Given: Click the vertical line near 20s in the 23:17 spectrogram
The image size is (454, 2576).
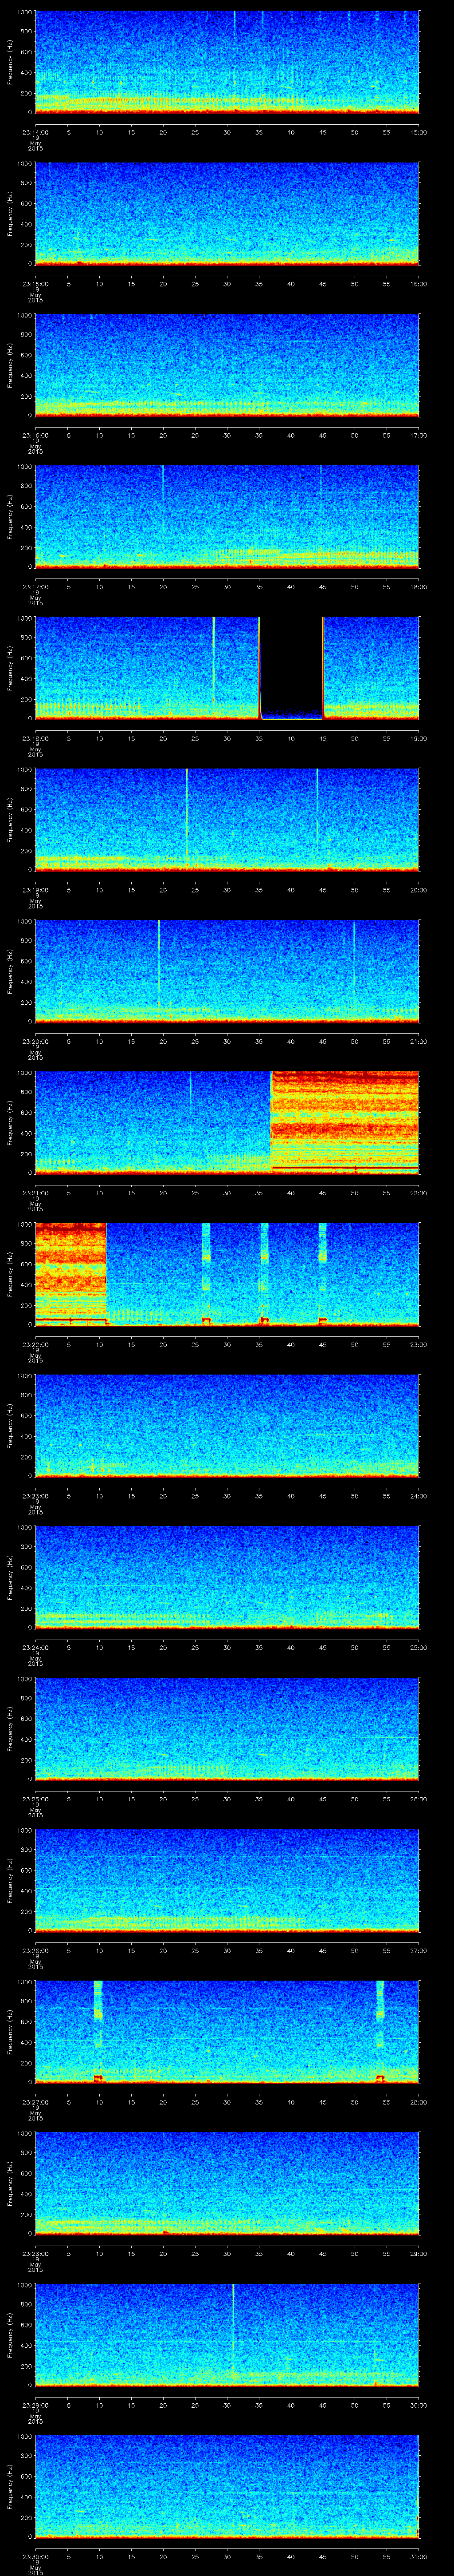Looking at the screenshot, I should coord(163,500).
